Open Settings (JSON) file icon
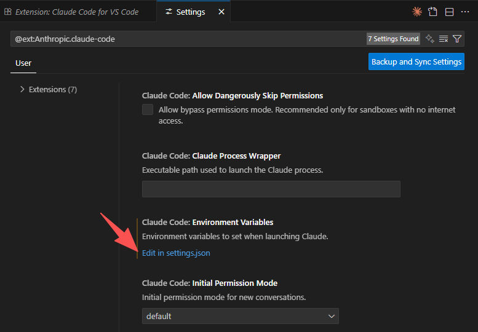This screenshot has width=478, height=332. pyautogui.click(x=433, y=12)
